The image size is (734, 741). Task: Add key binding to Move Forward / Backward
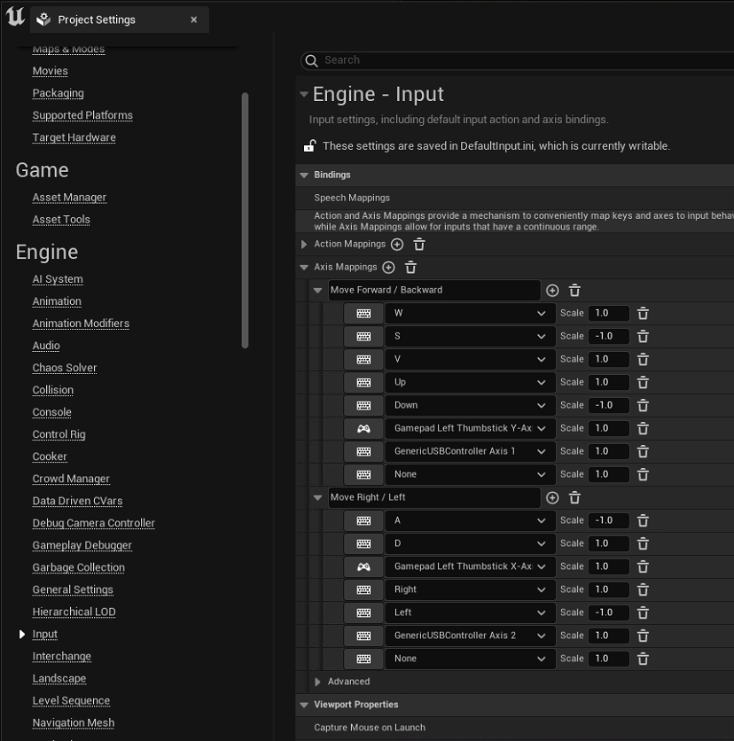[x=552, y=291]
